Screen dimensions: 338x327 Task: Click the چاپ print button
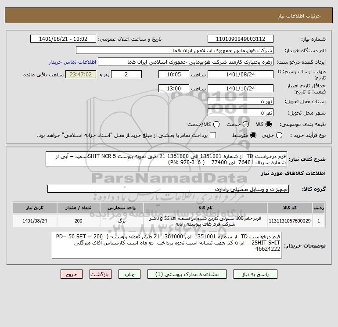coord(129,274)
